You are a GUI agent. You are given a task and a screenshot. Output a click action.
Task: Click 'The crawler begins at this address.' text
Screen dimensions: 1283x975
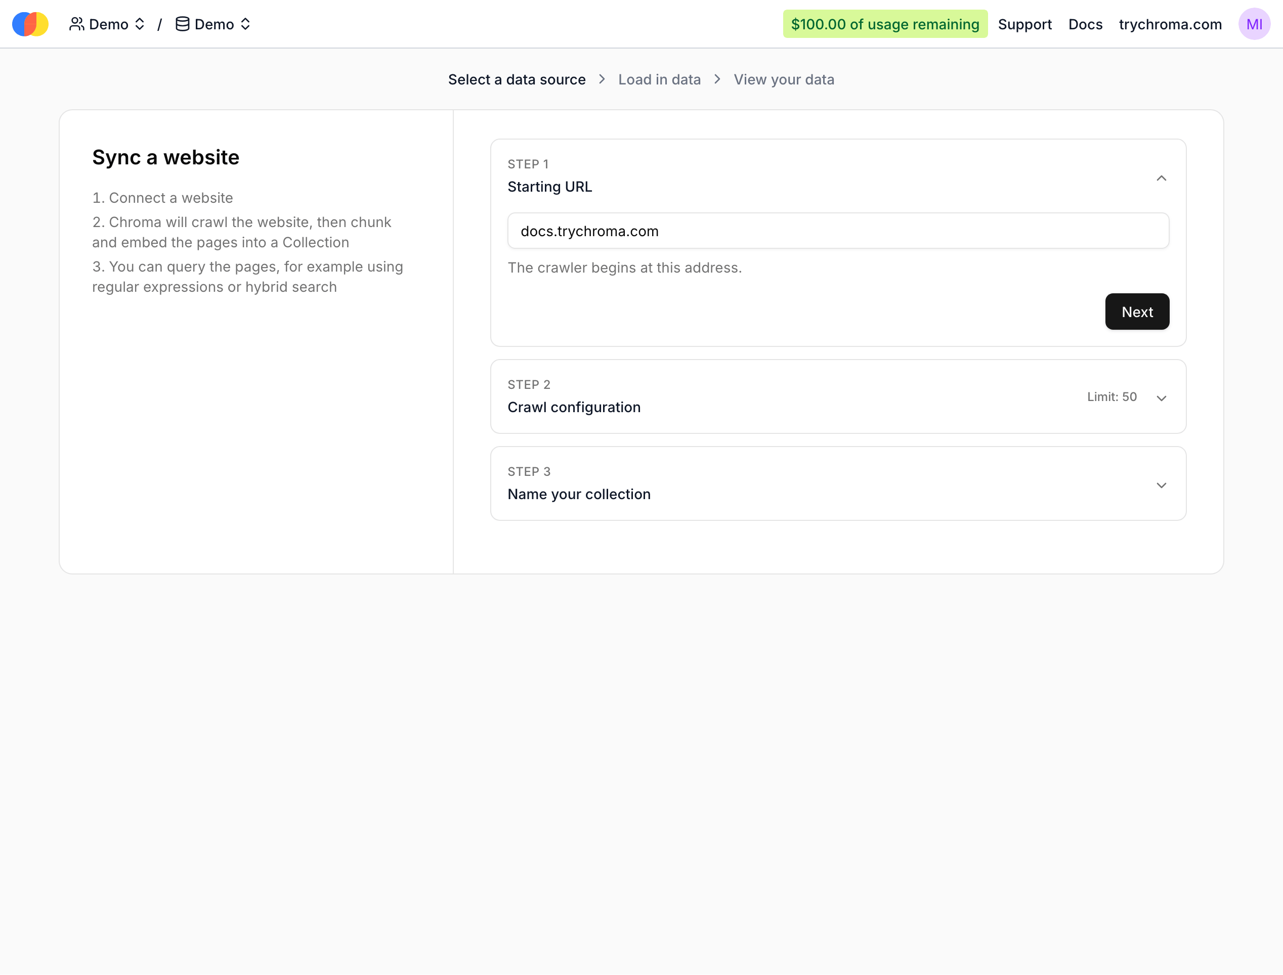[x=625, y=268]
